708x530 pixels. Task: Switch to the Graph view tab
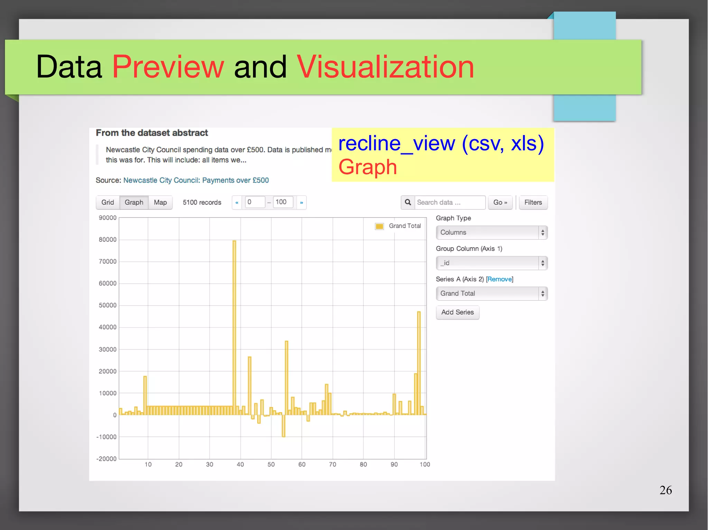coord(134,202)
